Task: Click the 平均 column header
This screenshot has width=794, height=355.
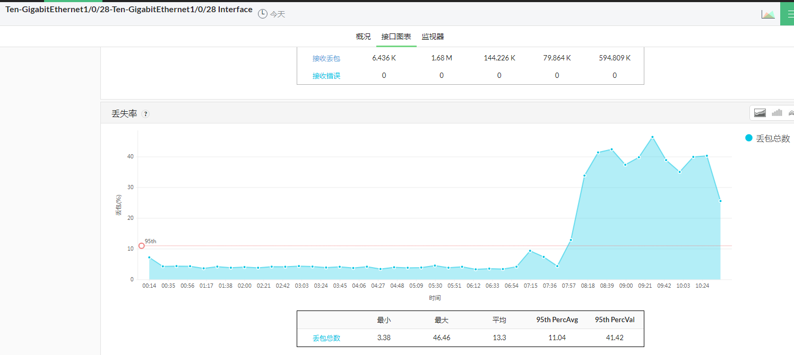Action: click(499, 320)
